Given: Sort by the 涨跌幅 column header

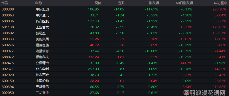Looking at the screenshot, I should [143, 3].
